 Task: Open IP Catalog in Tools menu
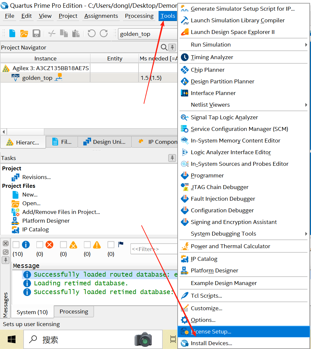pyautogui.click(x=244, y=259)
